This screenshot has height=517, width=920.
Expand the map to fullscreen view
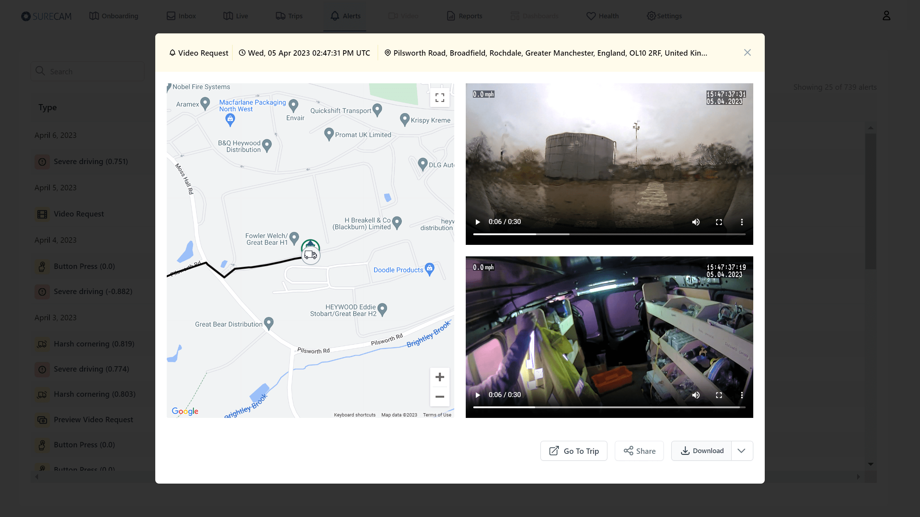pos(440,97)
